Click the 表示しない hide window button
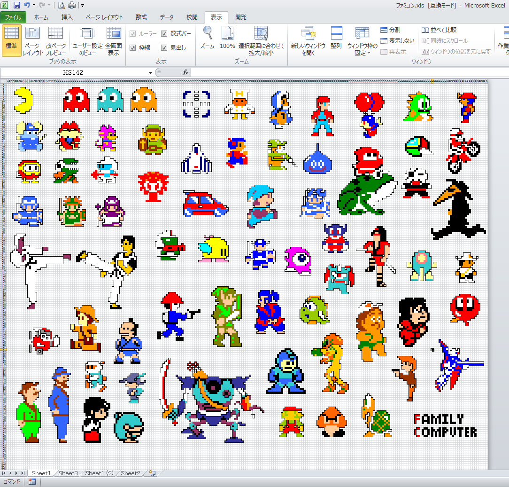The image size is (509, 487). [397, 40]
